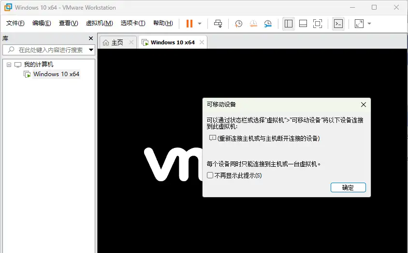
Task: Open the 帮助(H) menu
Action: tap(163, 23)
